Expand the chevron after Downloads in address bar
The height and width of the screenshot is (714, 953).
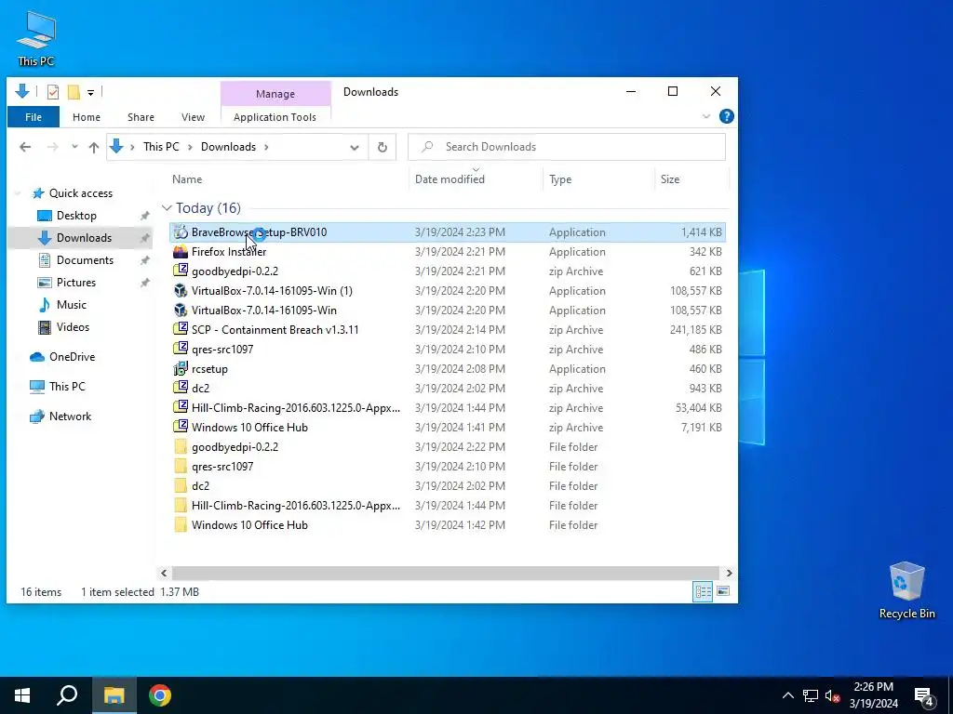[x=266, y=147]
